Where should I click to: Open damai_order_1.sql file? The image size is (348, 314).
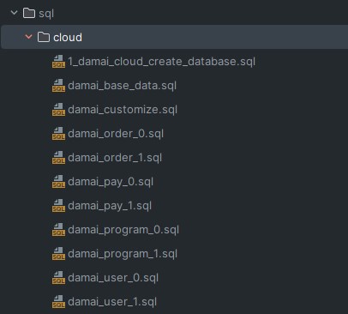[115, 158]
